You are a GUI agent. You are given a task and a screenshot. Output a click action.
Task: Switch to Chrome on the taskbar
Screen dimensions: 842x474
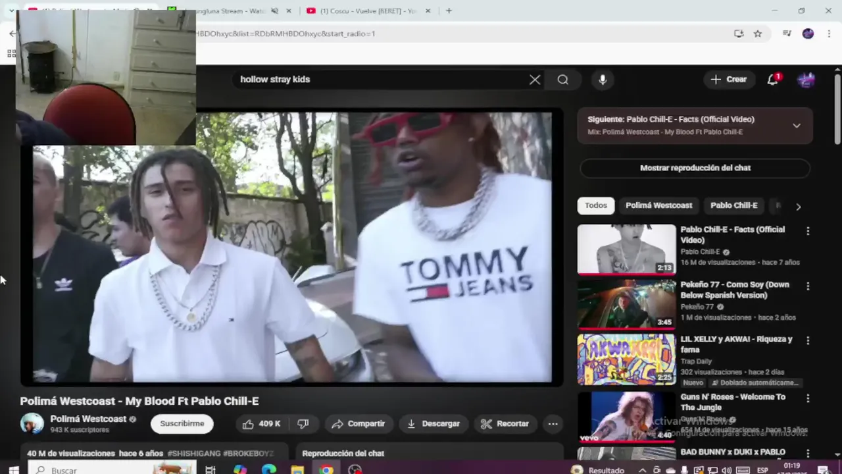[x=326, y=470]
